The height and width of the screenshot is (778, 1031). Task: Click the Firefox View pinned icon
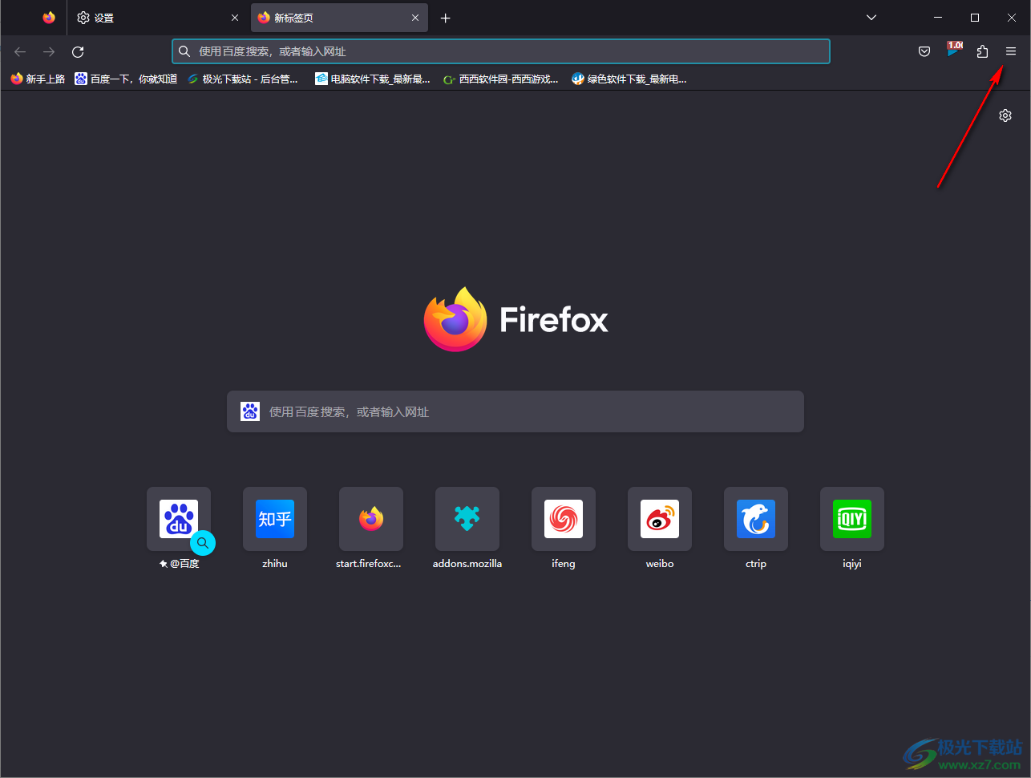pyautogui.click(x=49, y=18)
